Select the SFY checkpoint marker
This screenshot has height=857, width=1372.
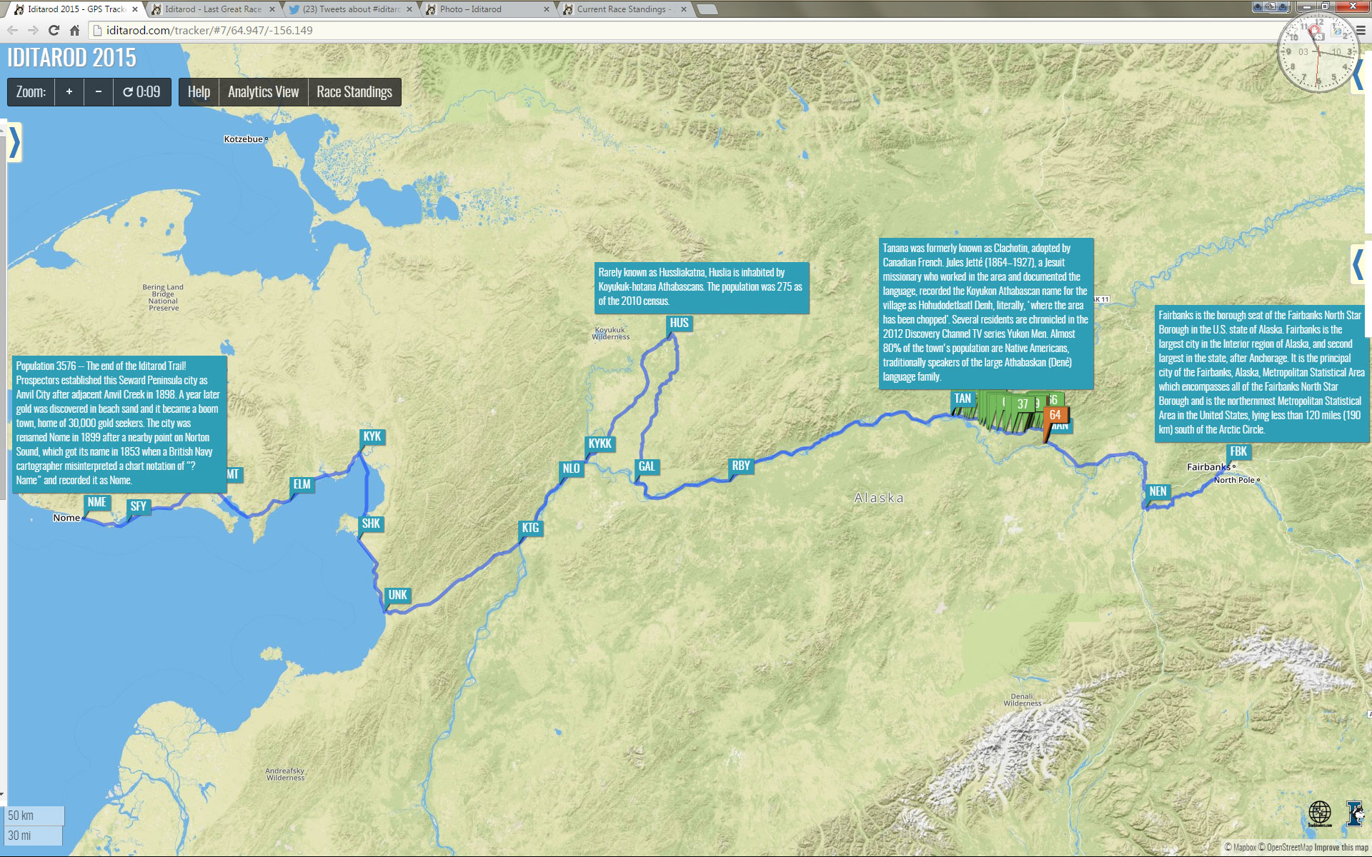tap(138, 506)
